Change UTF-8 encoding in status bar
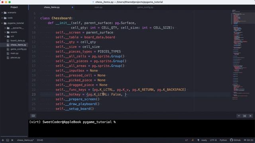Screen dimensions: 255x143 tap(213, 140)
